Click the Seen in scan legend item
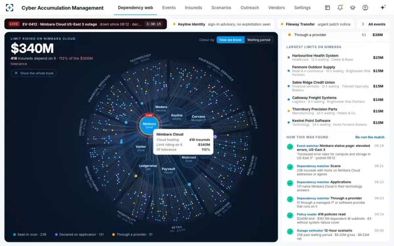This screenshot has height=246, width=394. (x=30, y=235)
